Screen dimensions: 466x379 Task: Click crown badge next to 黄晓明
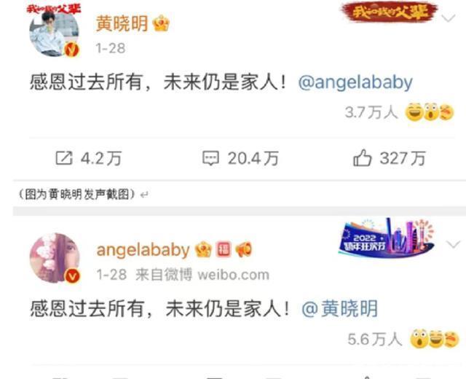point(161,23)
